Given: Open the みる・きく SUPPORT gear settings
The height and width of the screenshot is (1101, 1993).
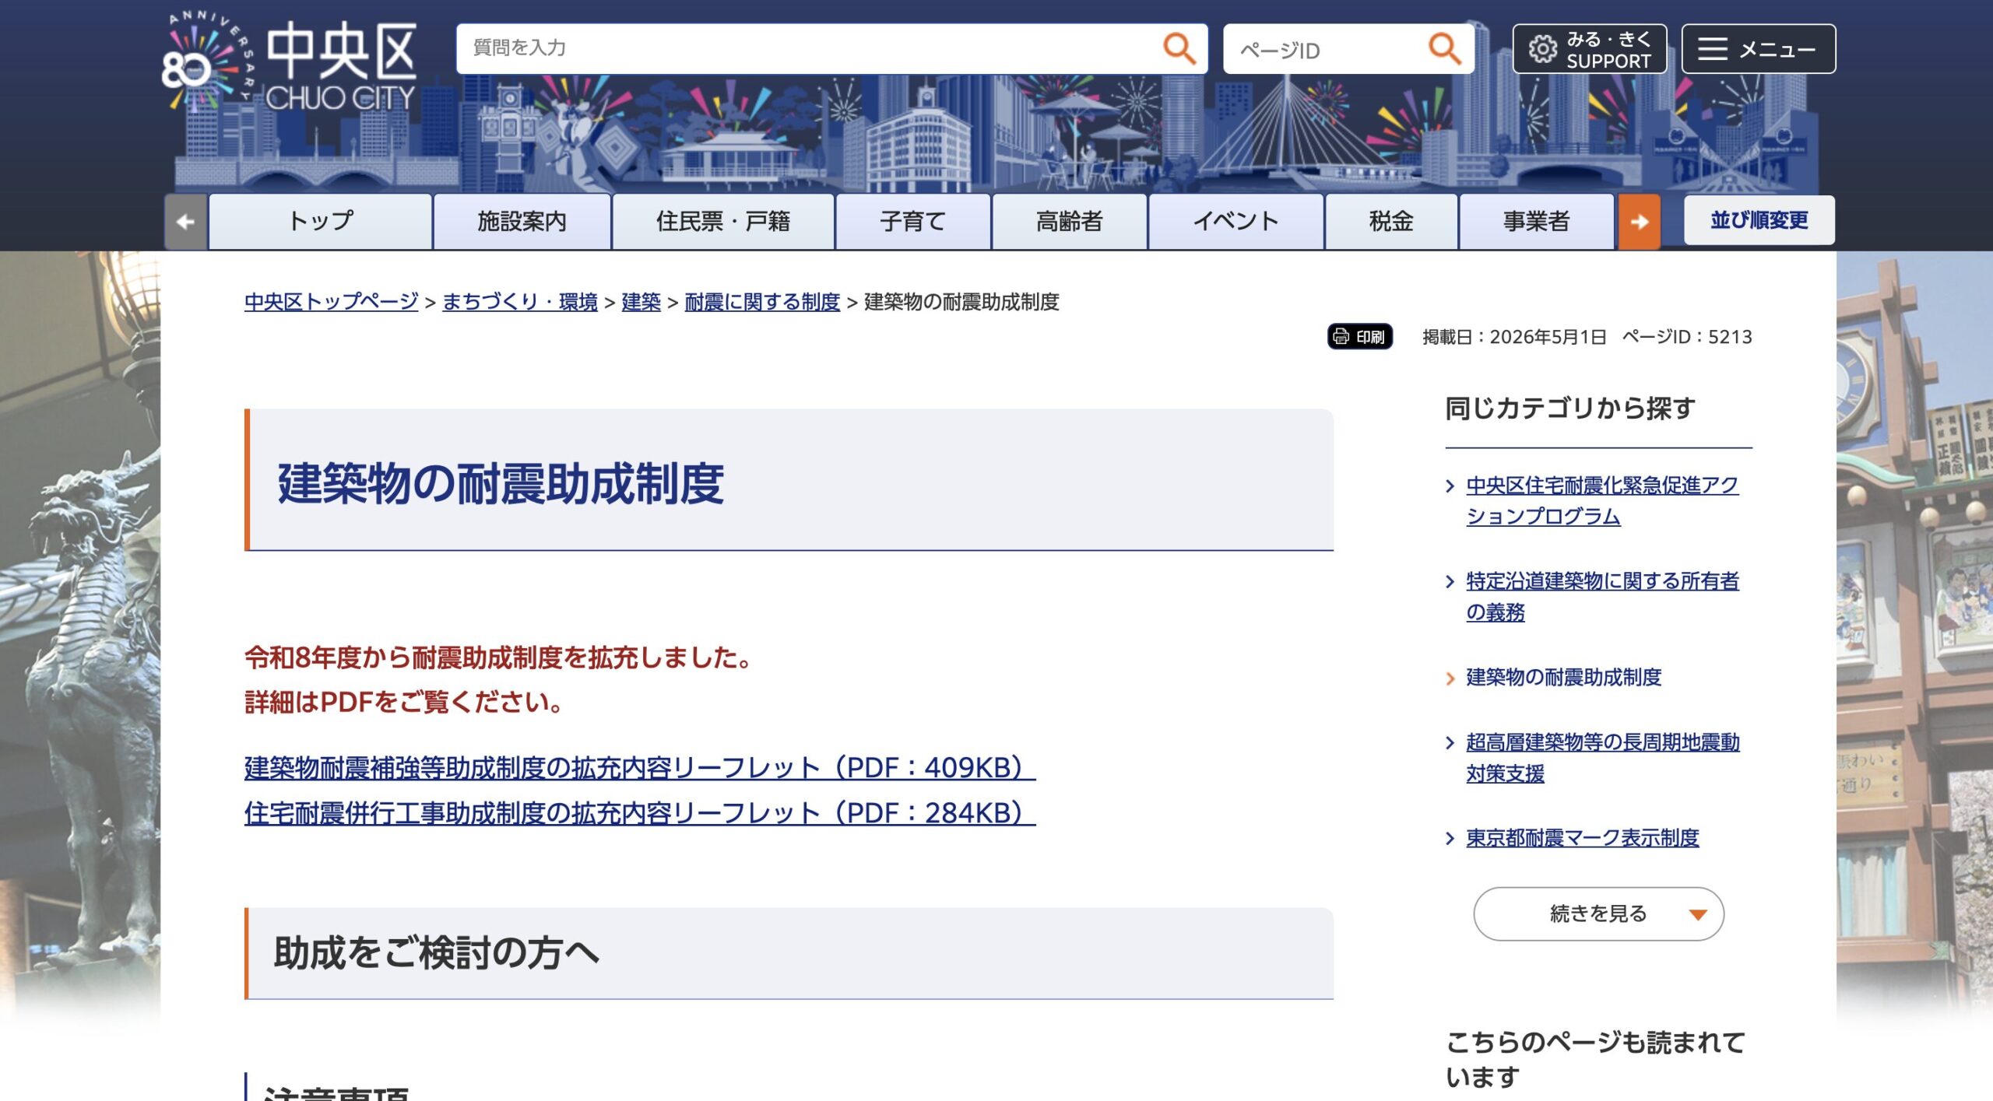Looking at the screenshot, I should click(x=1589, y=49).
